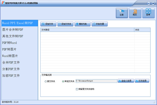Choose PDF转图片 in sidebar
157x105 pixels.
pos(20,49)
